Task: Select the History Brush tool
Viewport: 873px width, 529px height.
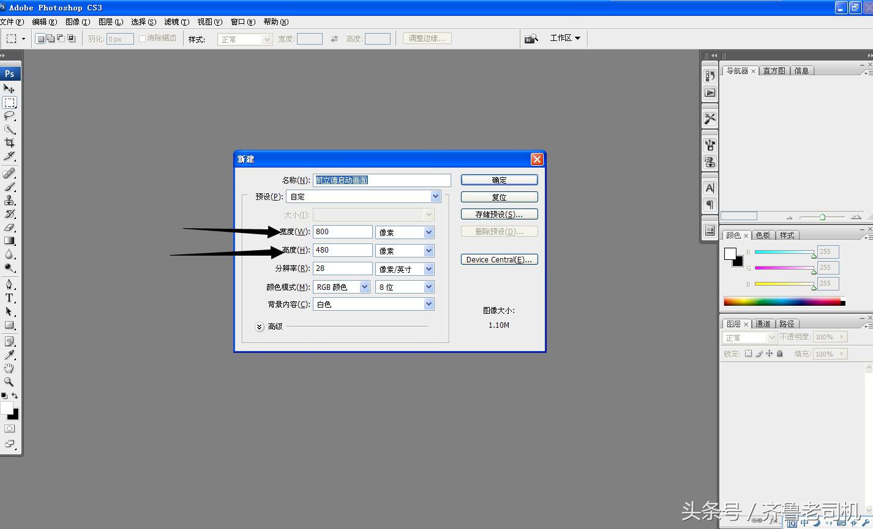Action: click(x=9, y=214)
